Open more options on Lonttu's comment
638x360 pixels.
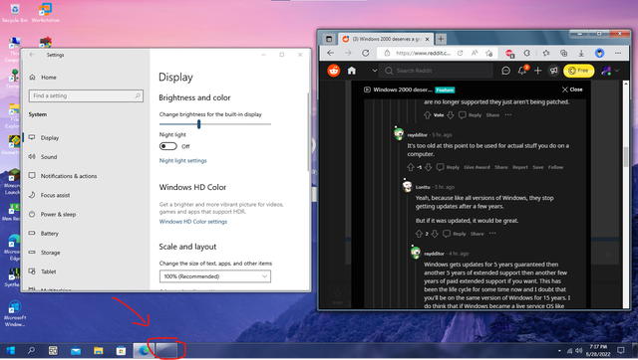(492, 234)
